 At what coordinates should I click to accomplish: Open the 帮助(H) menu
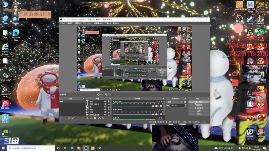tap(116, 23)
